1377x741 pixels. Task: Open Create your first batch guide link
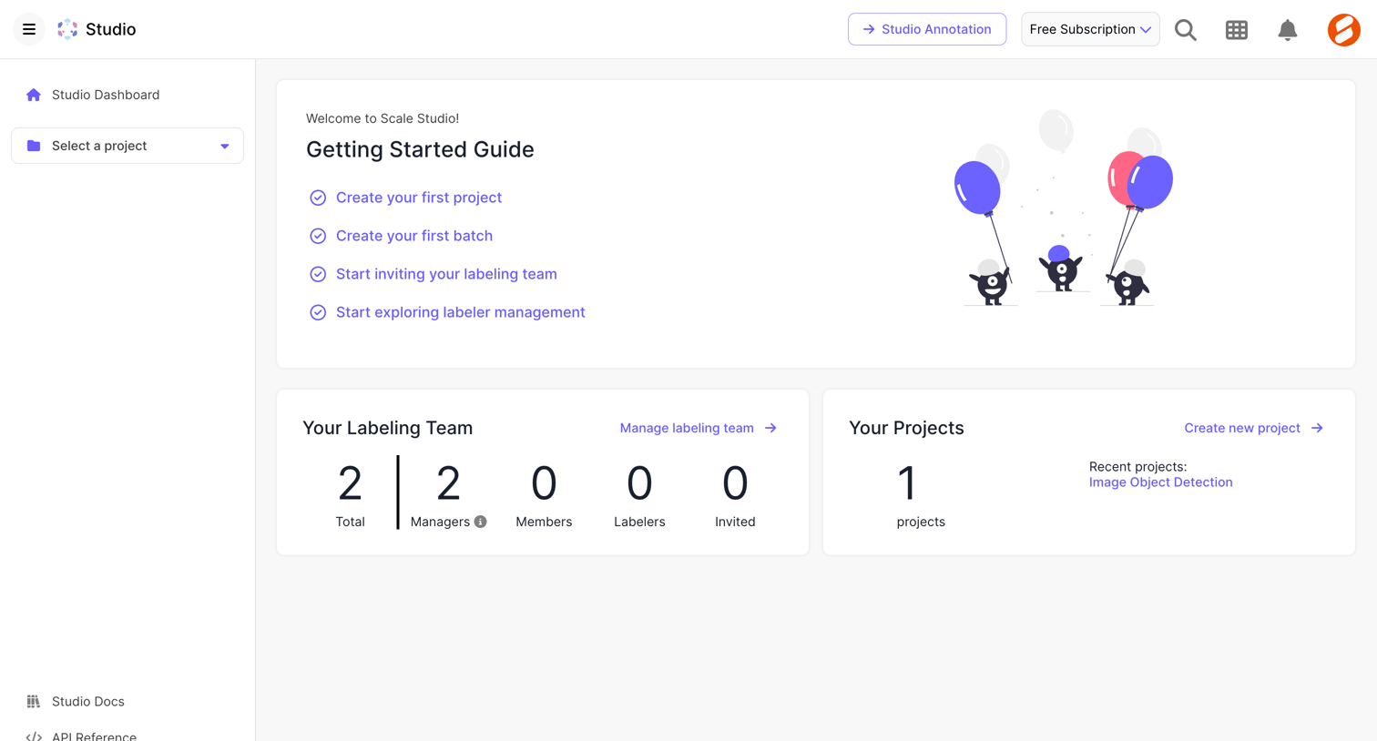click(x=414, y=236)
